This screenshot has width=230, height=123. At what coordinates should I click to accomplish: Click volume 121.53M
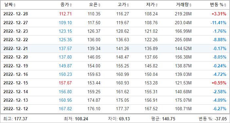183,83
